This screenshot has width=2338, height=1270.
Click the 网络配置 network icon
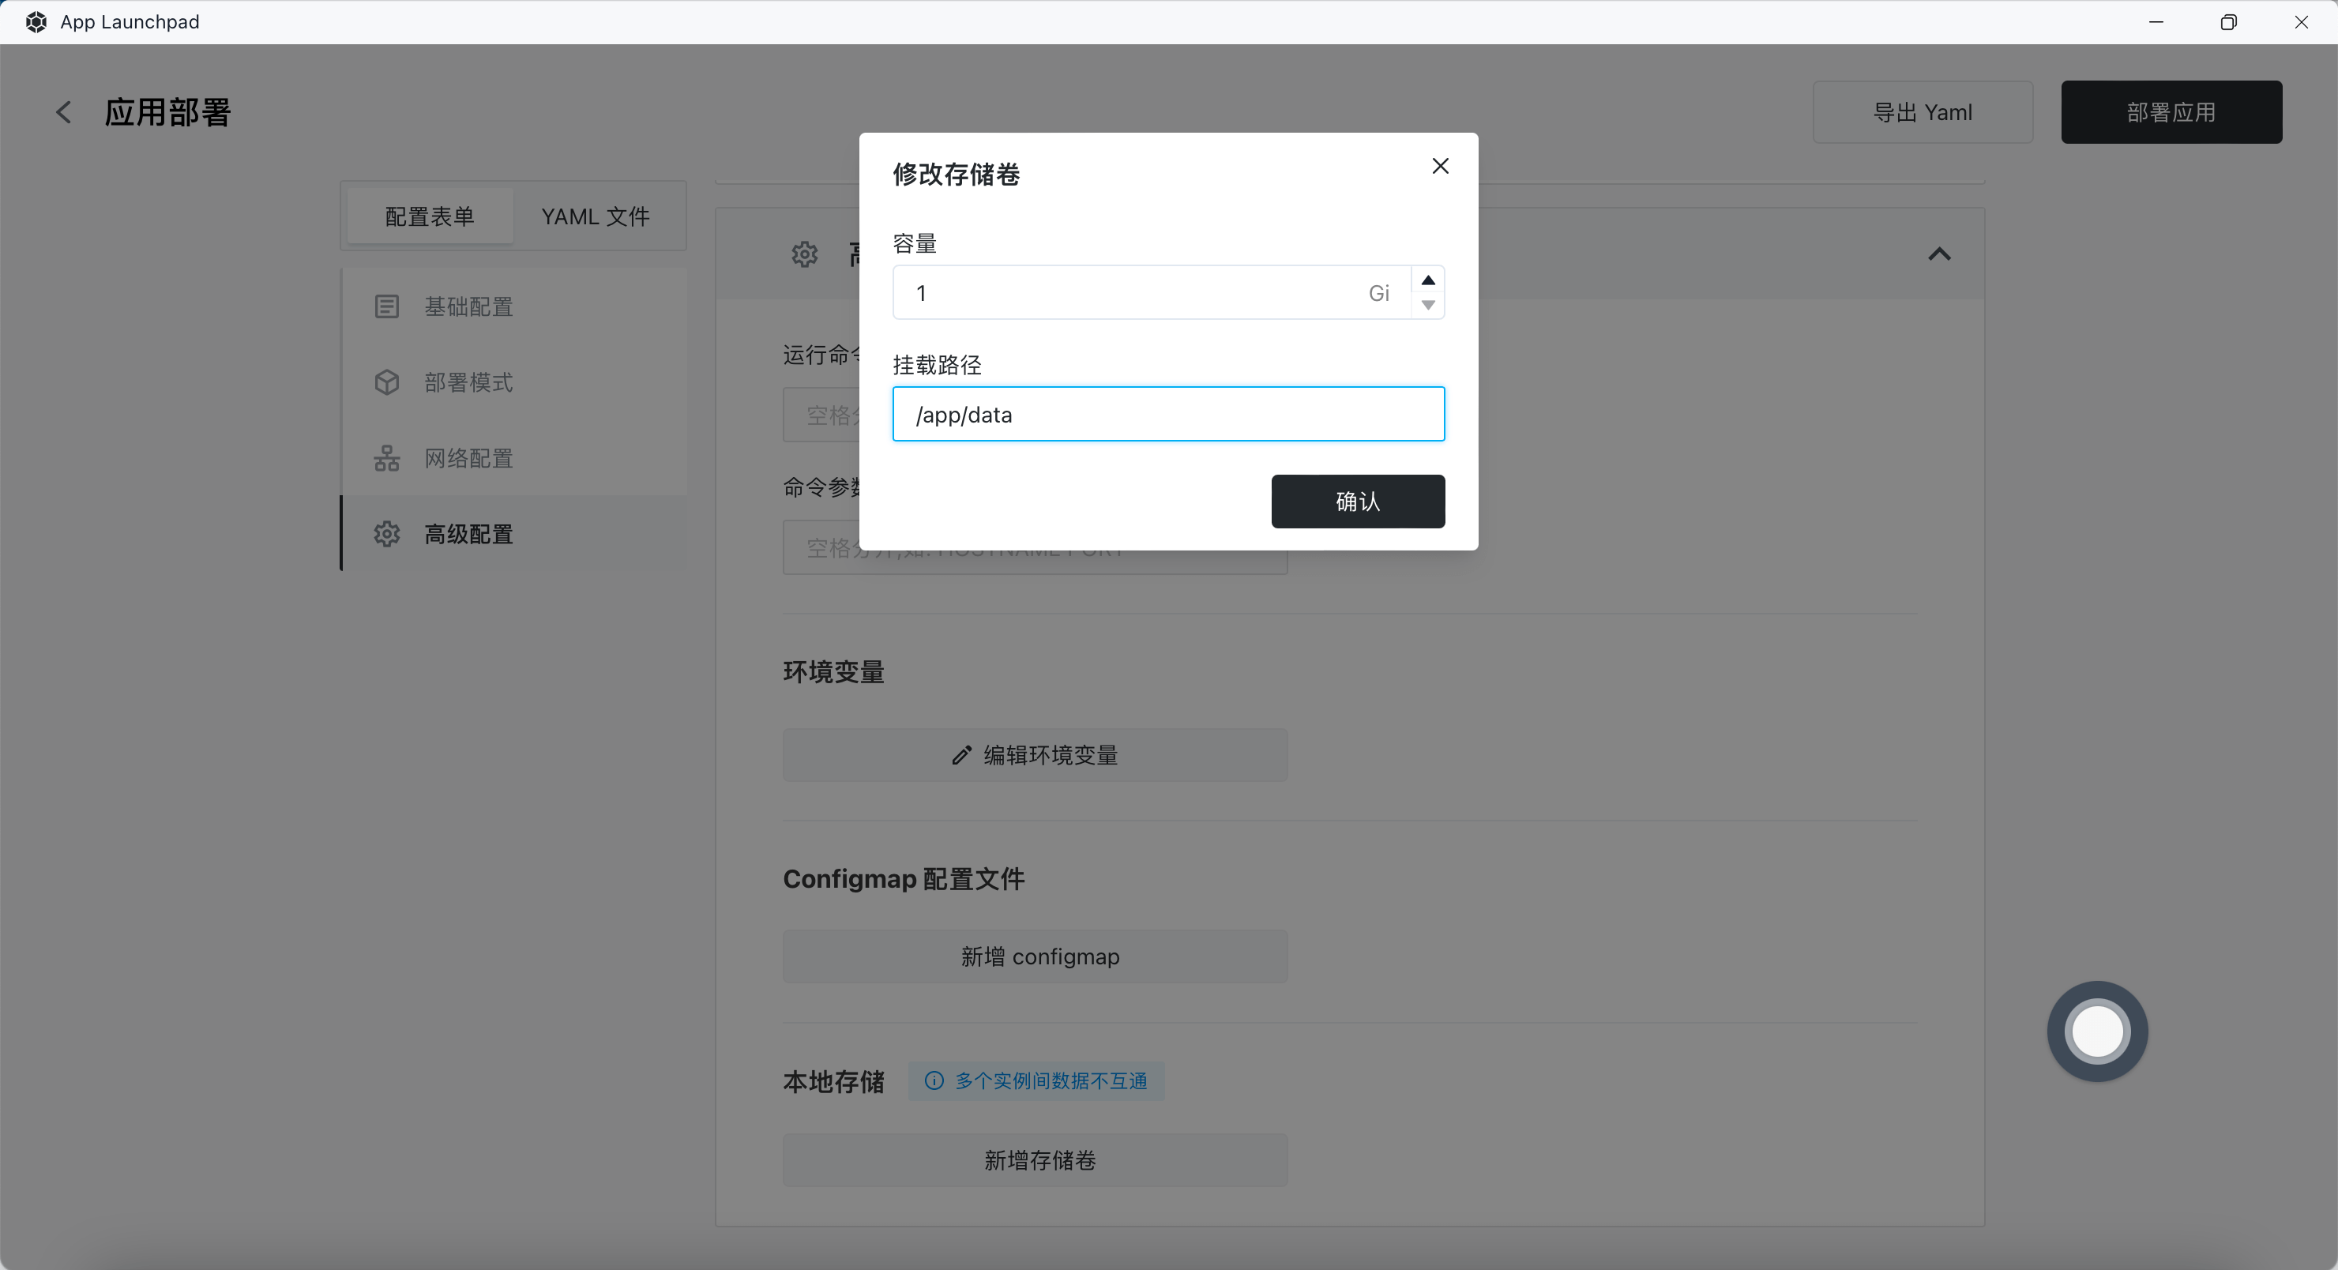tap(387, 458)
